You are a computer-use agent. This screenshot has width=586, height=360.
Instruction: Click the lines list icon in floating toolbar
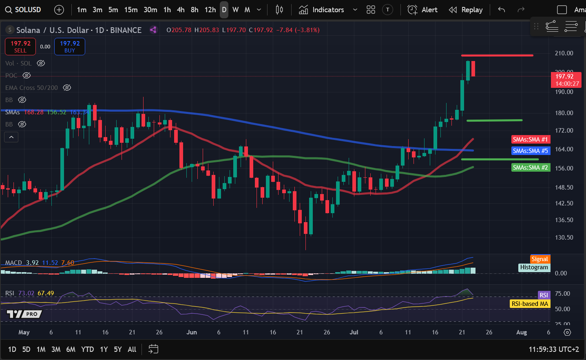click(x=571, y=26)
